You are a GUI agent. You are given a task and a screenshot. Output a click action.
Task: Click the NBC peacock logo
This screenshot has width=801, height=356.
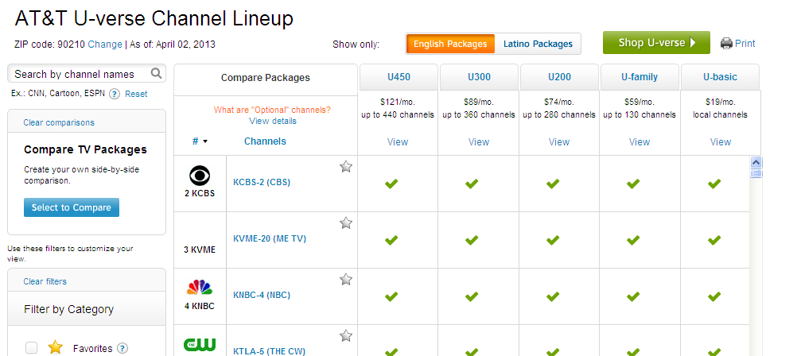point(200,287)
